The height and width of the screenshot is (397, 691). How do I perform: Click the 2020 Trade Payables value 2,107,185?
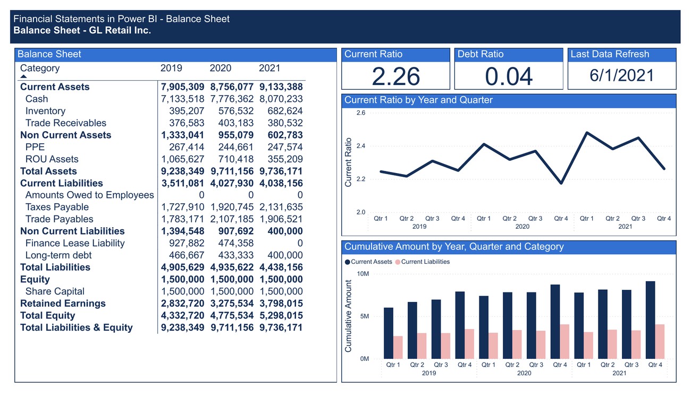pos(232,219)
